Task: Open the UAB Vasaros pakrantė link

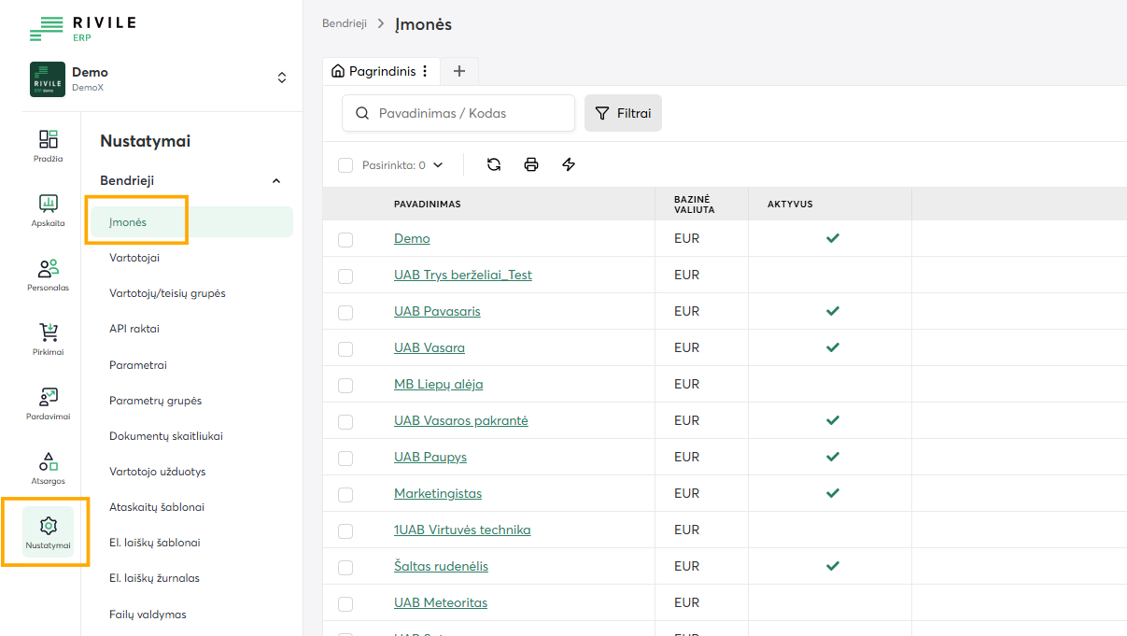Action: point(460,420)
